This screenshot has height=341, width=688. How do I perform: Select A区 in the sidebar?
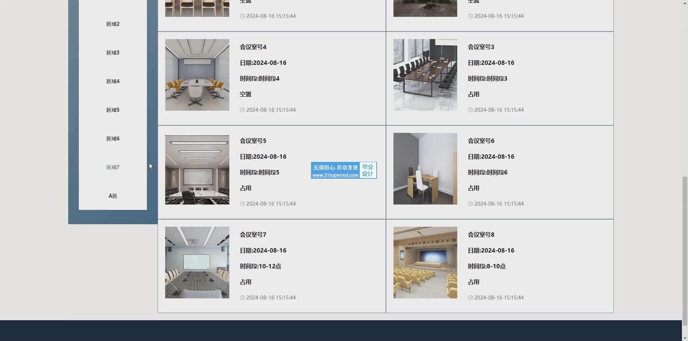pyautogui.click(x=113, y=196)
